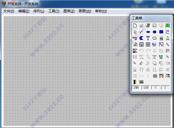Screen dimensions: 174x128
Task: Click the copy pages icon
Action: [161, 51]
